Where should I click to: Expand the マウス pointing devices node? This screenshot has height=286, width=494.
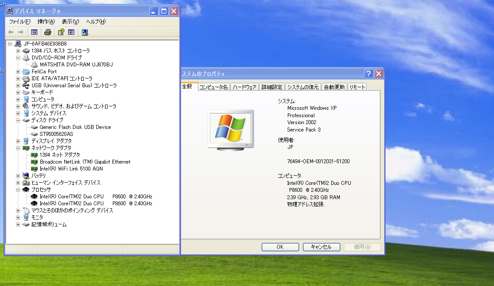[18, 210]
